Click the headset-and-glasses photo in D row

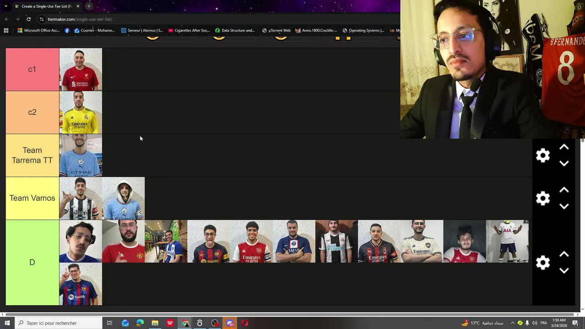pos(80,241)
